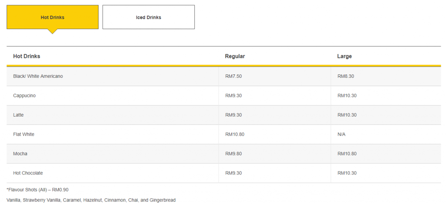Select the Flat White row label
Viewport: 446px width, 204px height.
pos(24,134)
